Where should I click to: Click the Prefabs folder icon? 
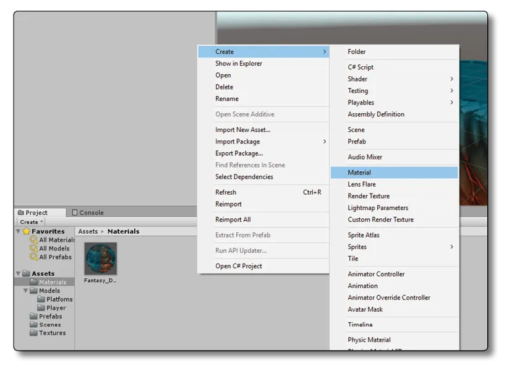(34, 316)
